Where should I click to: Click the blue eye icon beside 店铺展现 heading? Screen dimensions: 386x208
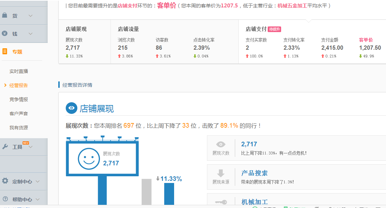pos(71,108)
